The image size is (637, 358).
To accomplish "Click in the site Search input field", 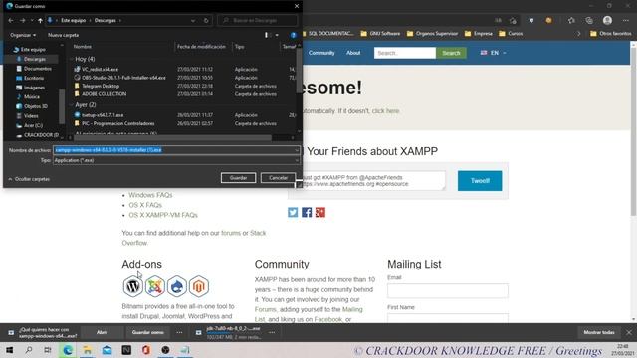I will coord(405,53).
